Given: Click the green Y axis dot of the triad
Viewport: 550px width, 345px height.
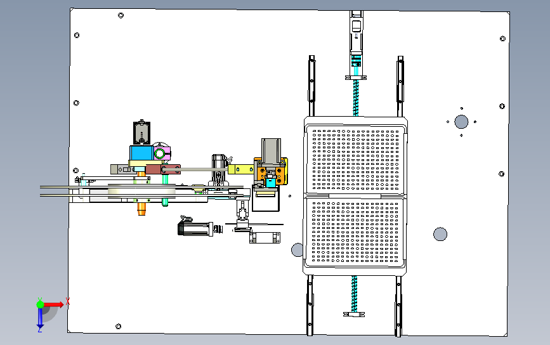Looking at the screenshot, I should pos(40,304).
